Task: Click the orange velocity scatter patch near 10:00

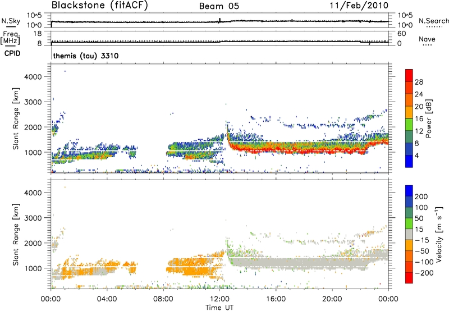Action: point(195,266)
